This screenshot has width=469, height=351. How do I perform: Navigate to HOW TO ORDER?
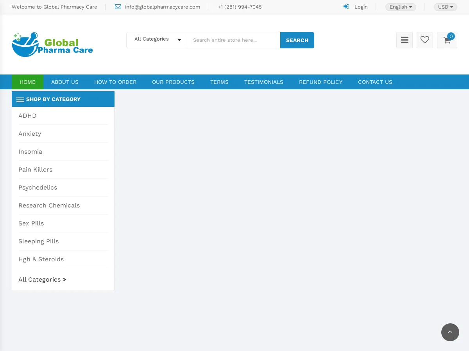(x=115, y=82)
